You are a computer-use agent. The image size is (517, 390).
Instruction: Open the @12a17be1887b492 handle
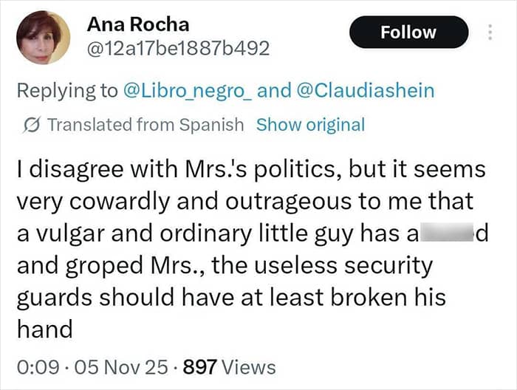click(x=178, y=49)
